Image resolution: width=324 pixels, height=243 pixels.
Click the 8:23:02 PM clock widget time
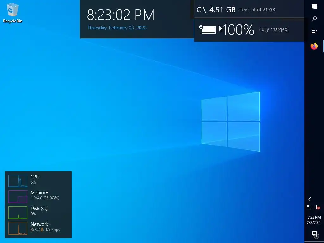(x=121, y=15)
